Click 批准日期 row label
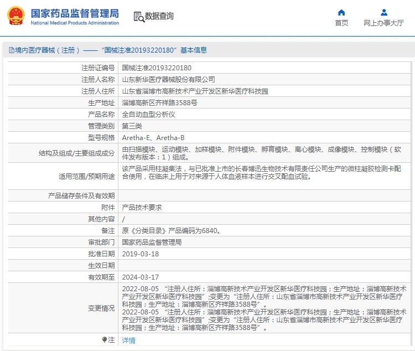The image size is (415, 351). coord(101,254)
